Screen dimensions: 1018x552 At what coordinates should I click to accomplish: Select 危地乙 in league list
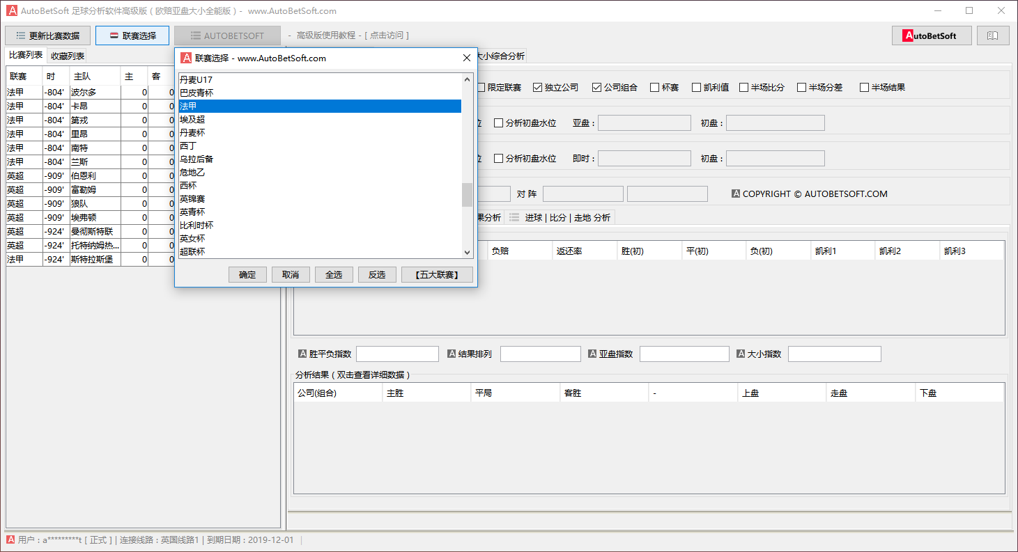point(320,173)
